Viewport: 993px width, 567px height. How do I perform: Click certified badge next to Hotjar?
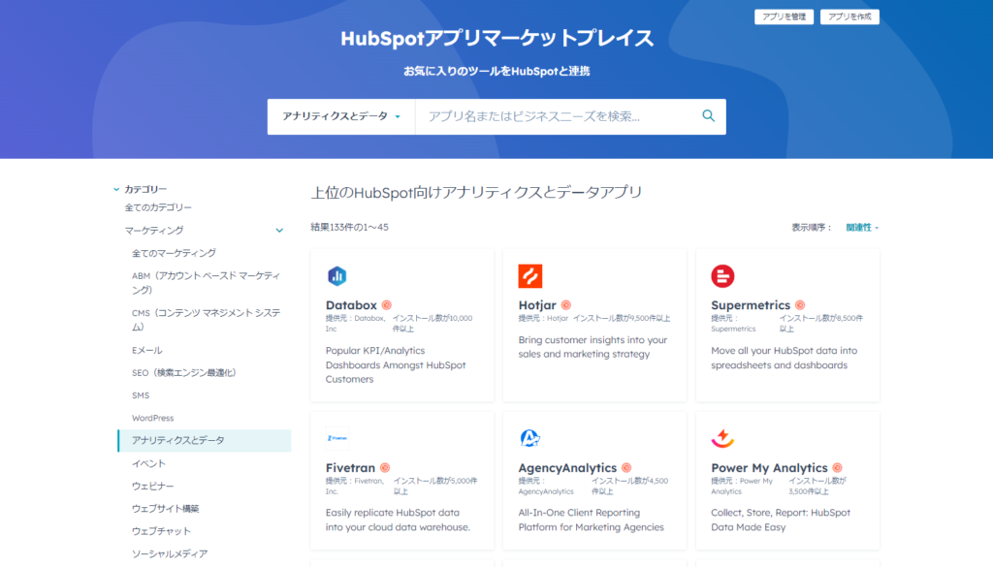click(566, 305)
